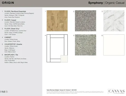Click Color: Rustic Rye Chestnut
The width and height of the screenshot is (126, 96).
tap(12, 17)
